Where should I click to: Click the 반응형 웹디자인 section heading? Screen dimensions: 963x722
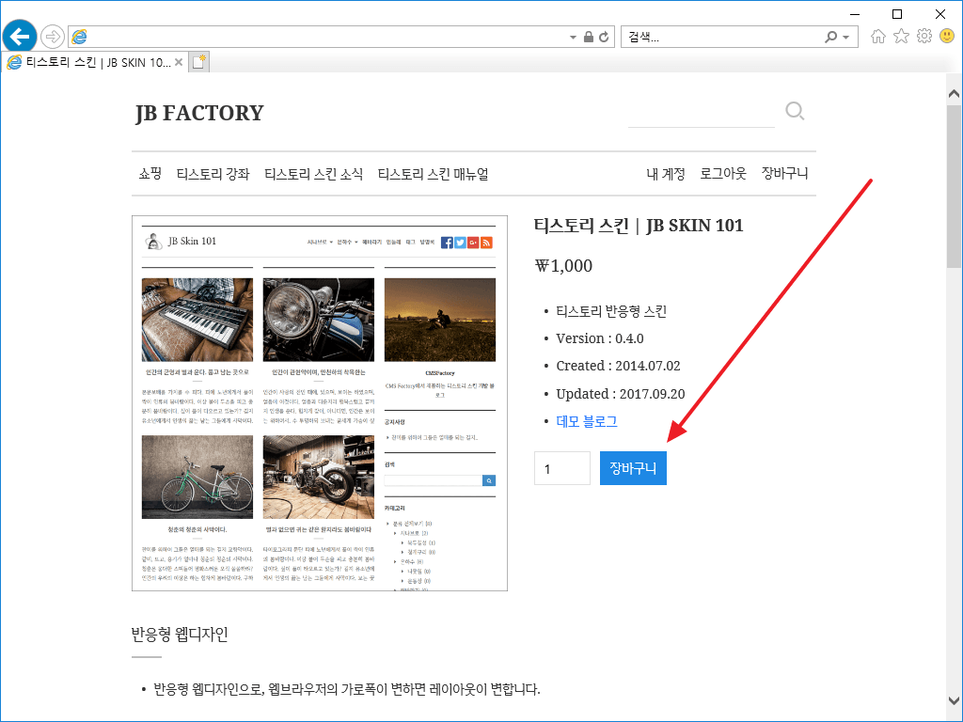click(x=180, y=635)
